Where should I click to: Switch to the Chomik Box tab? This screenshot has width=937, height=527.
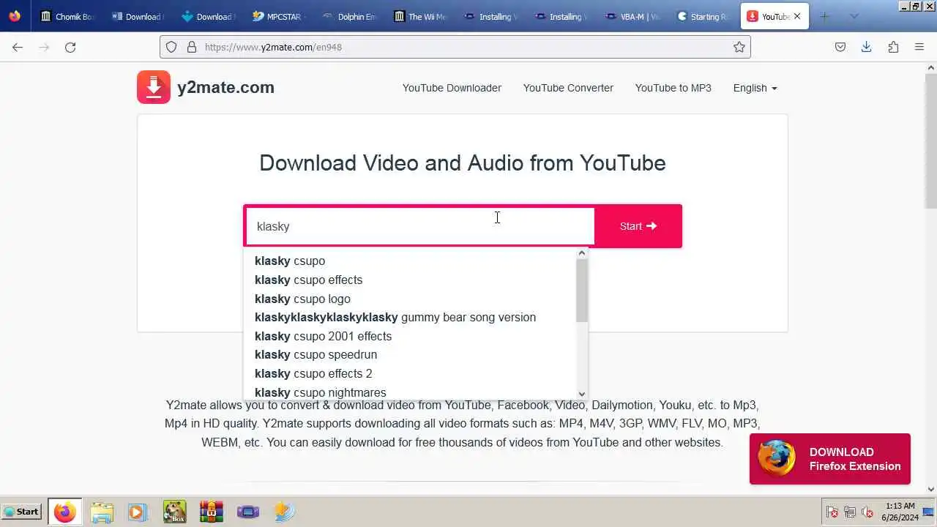click(67, 16)
